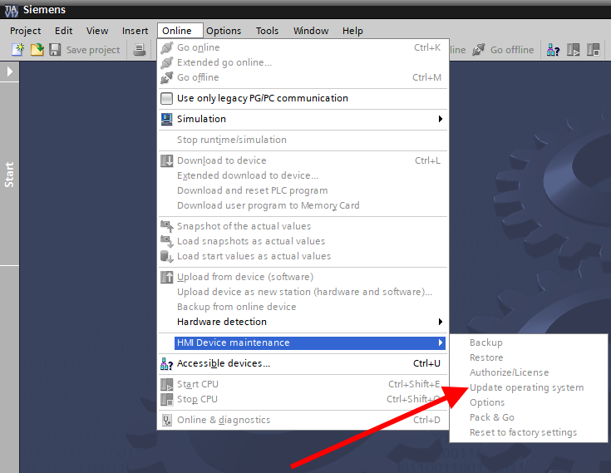
Task: Click the Open project folder icon
Action: 37,50
